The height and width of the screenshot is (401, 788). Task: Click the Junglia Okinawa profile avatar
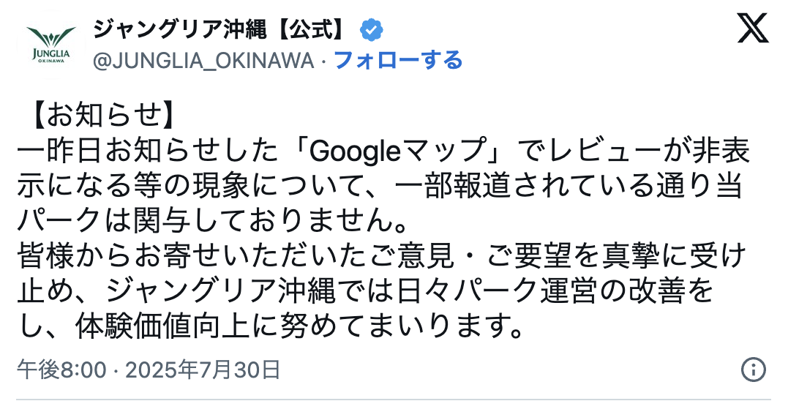pos(50,45)
